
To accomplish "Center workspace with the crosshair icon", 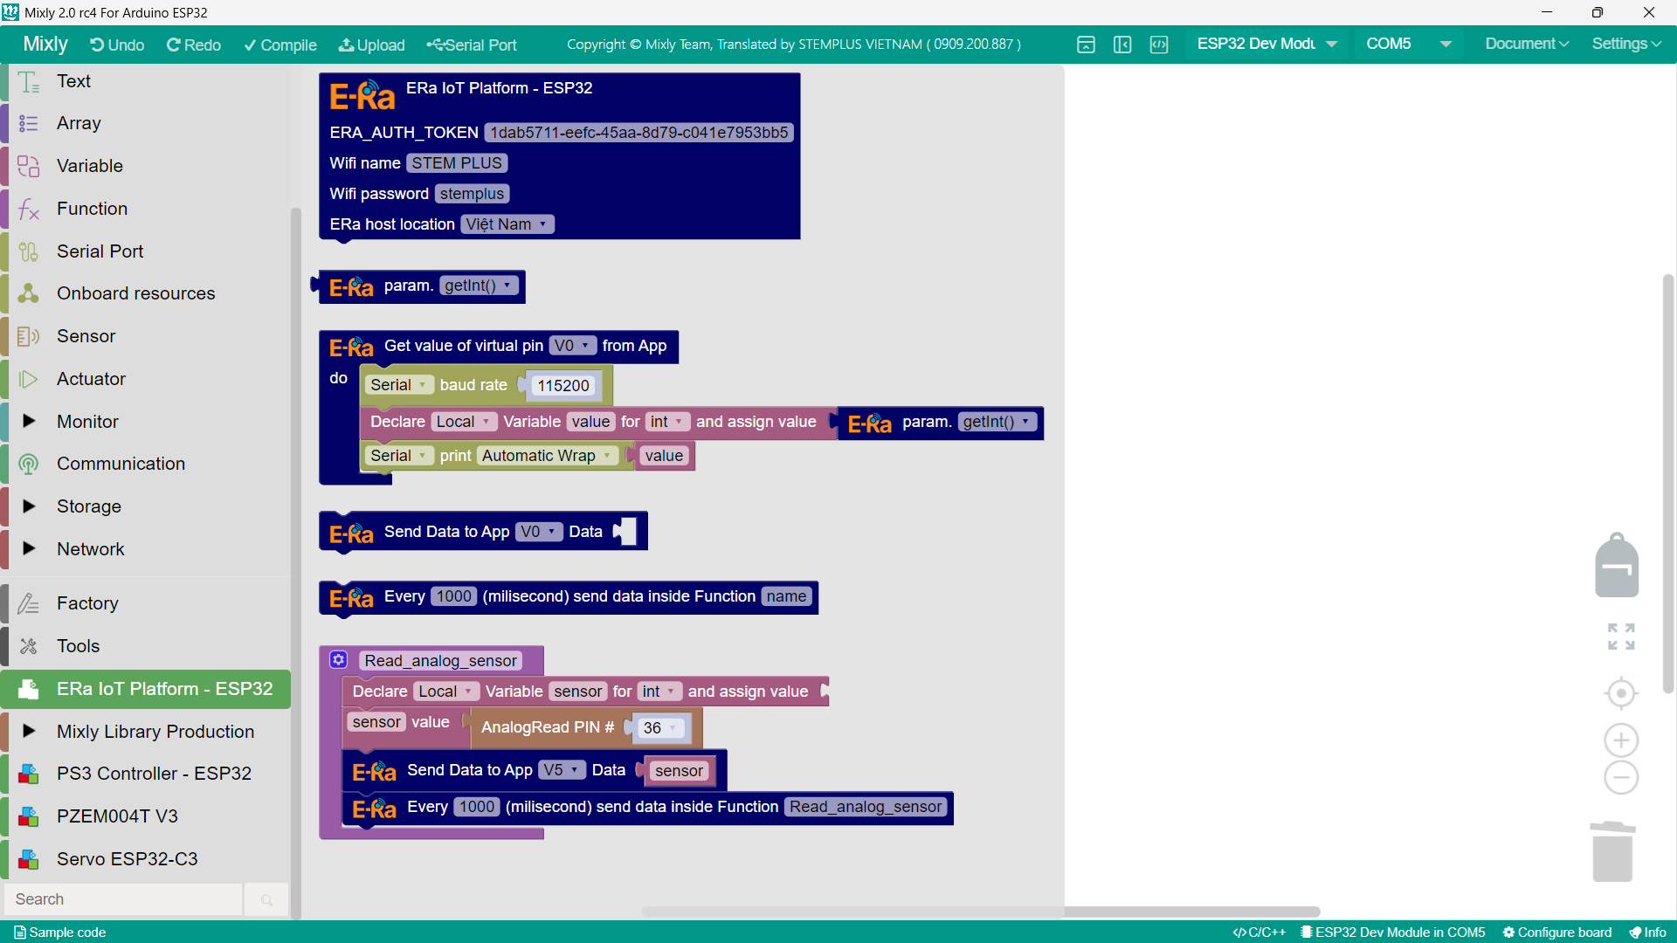I will [1621, 693].
